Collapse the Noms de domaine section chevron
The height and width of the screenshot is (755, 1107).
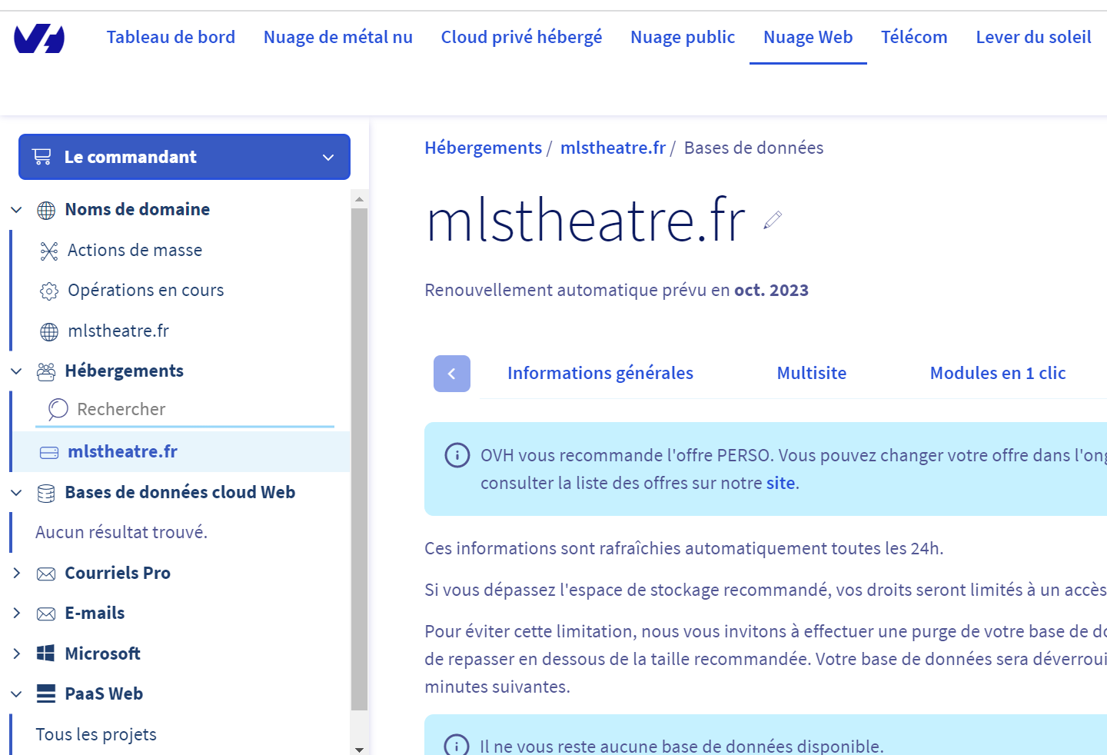click(x=16, y=210)
